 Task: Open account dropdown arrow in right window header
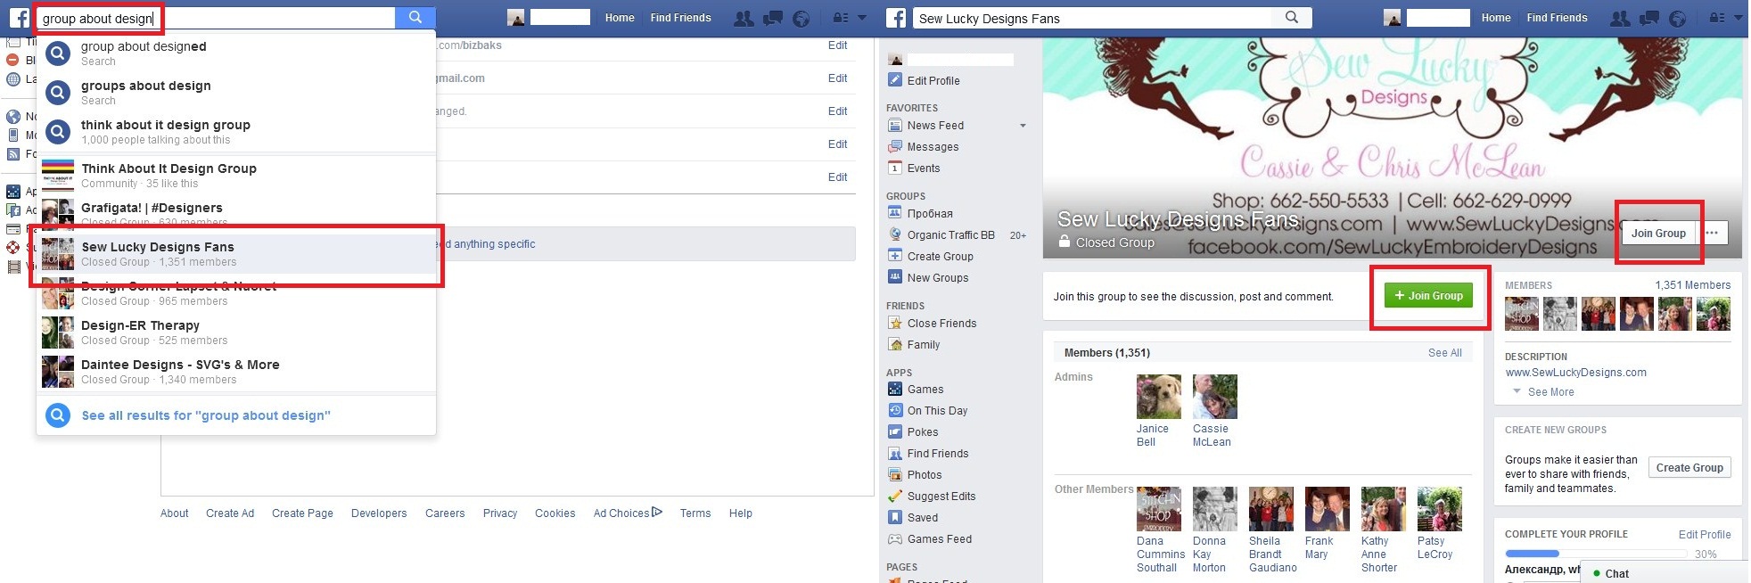click(1739, 18)
